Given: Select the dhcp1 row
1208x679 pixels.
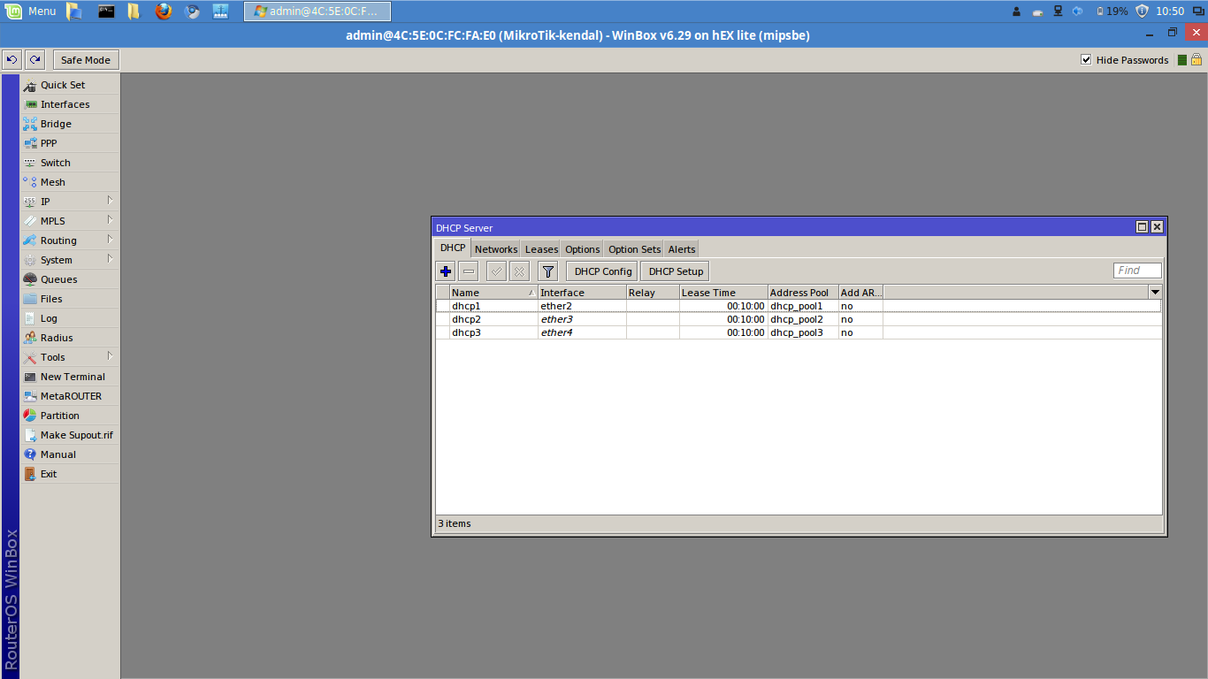Looking at the screenshot, I should (x=799, y=306).
